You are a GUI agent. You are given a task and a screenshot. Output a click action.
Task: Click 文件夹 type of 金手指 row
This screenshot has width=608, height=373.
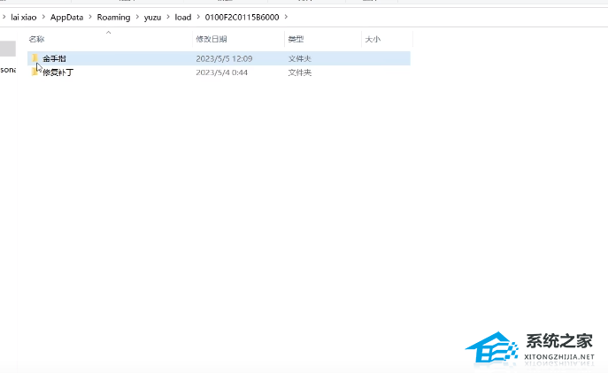coord(300,58)
